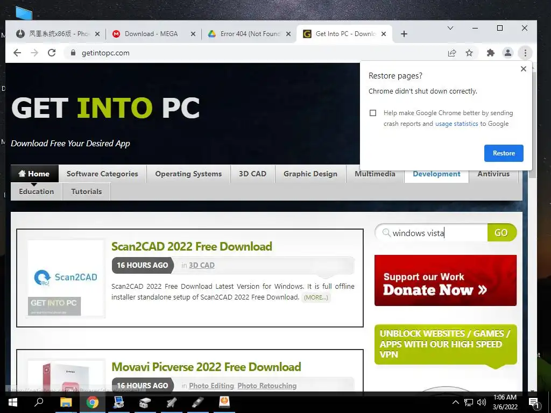Close the Error 404 tab

[x=288, y=34]
